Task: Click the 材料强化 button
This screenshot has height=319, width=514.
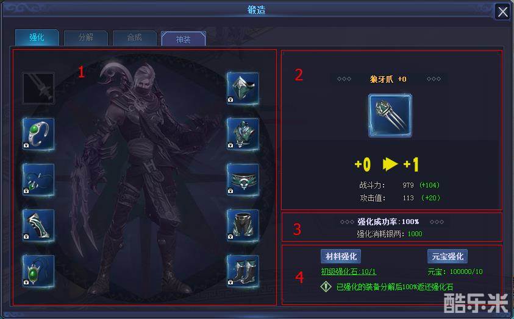Action: click(x=341, y=256)
